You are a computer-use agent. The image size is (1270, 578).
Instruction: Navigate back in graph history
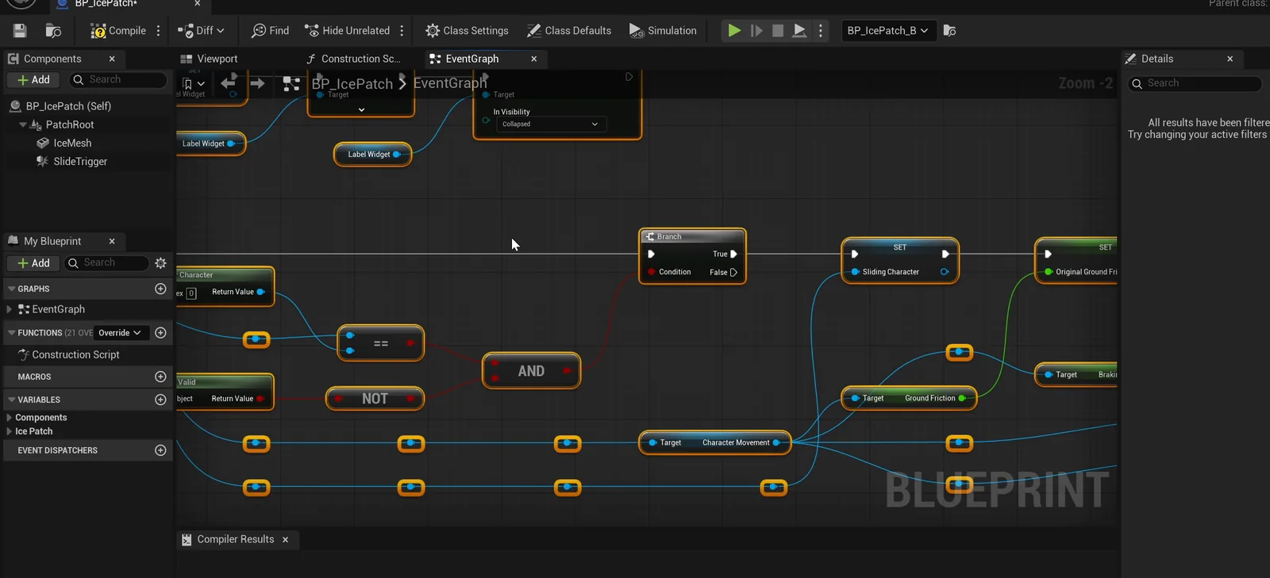click(x=229, y=82)
